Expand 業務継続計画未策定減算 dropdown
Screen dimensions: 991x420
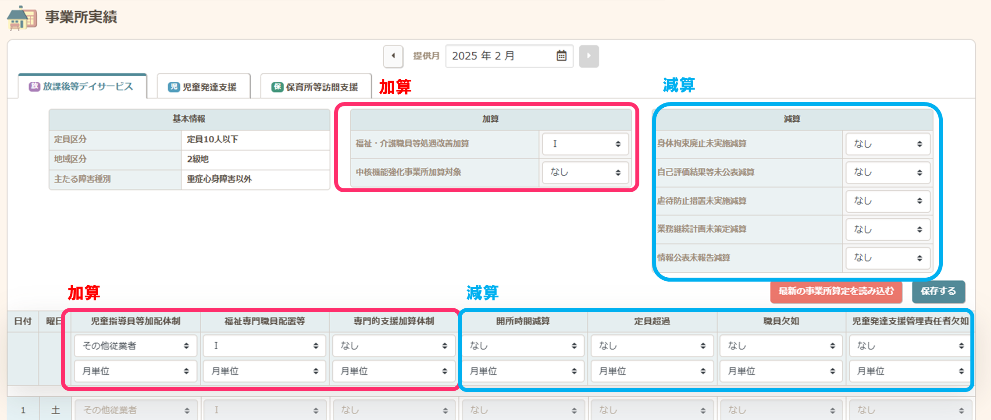(x=888, y=229)
